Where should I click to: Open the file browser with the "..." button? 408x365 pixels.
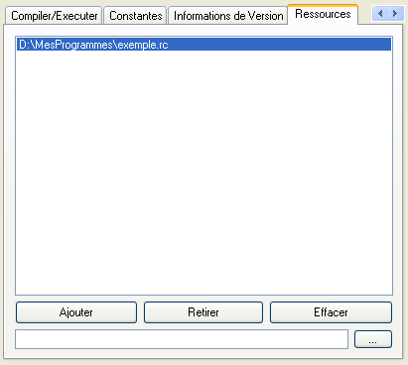tap(373, 339)
